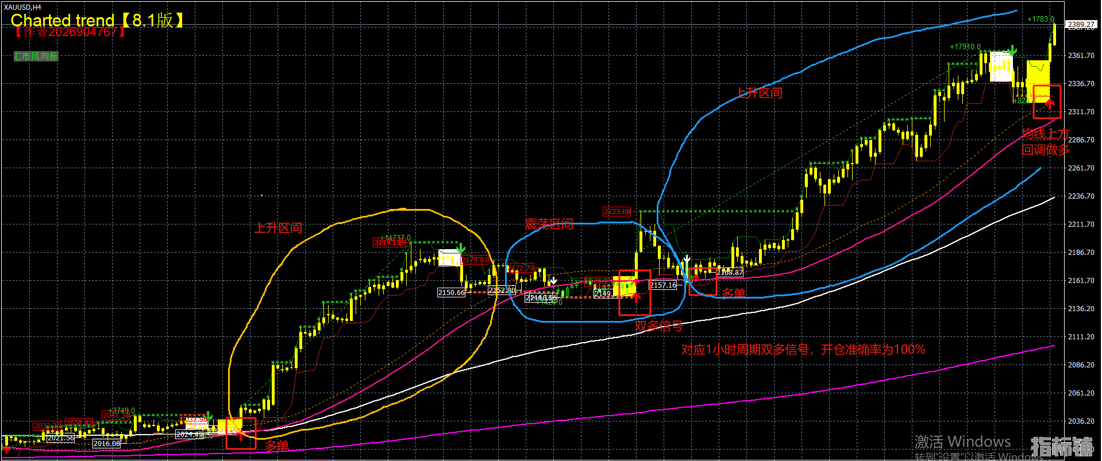The width and height of the screenshot is (1102, 461).
Task: Click the green sell arrow beside 2179.91
Action: click(x=460, y=249)
